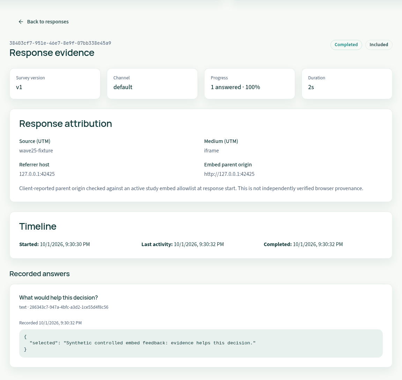Click the Duration 2s value
The image size is (402, 380).
click(x=311, y=87)
